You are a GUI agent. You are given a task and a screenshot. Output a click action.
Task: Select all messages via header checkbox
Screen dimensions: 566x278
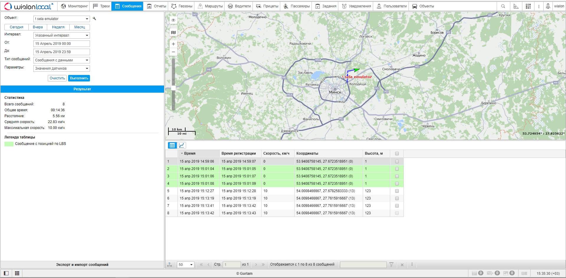pos(397,153)
